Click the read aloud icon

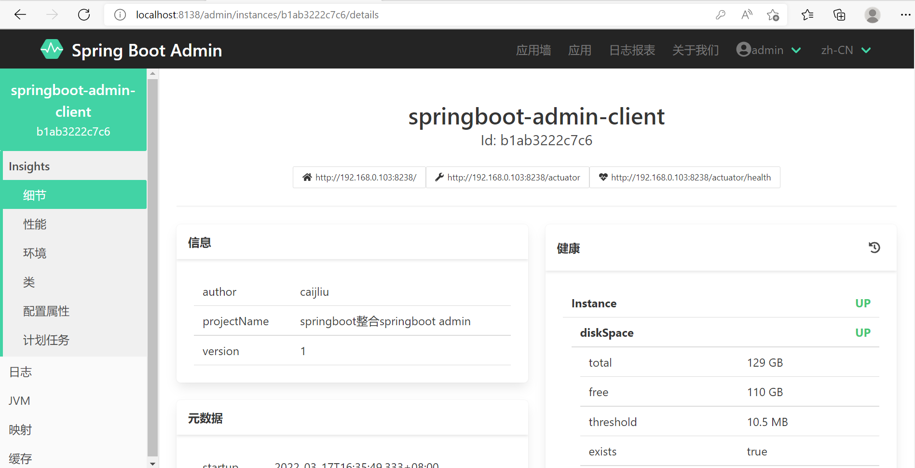(747, 15)
